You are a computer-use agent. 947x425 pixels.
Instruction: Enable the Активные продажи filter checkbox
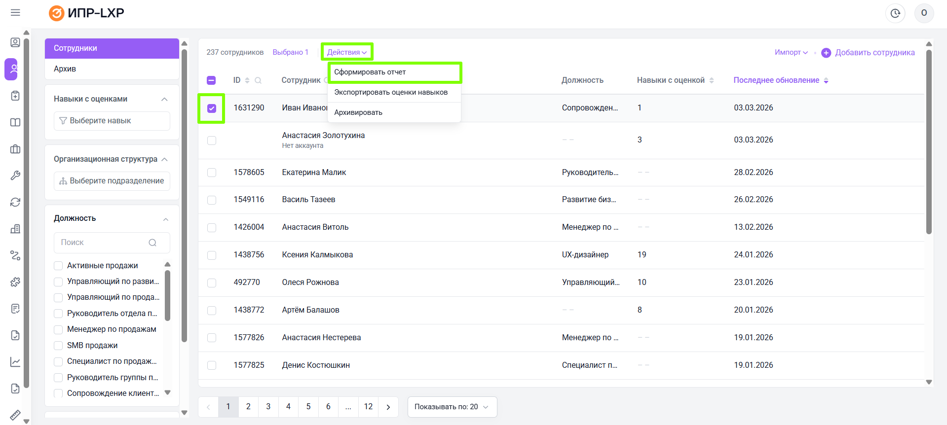[58, 266]
